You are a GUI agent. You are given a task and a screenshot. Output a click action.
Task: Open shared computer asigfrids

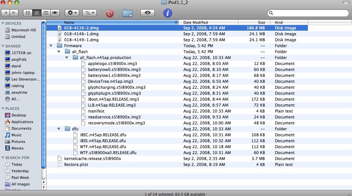[16, 59]
